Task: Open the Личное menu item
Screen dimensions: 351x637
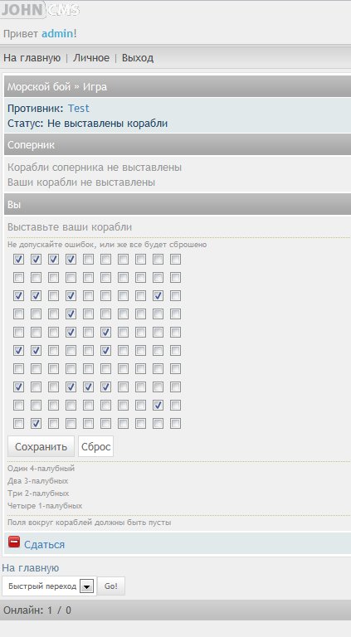Action: (91, 58)
